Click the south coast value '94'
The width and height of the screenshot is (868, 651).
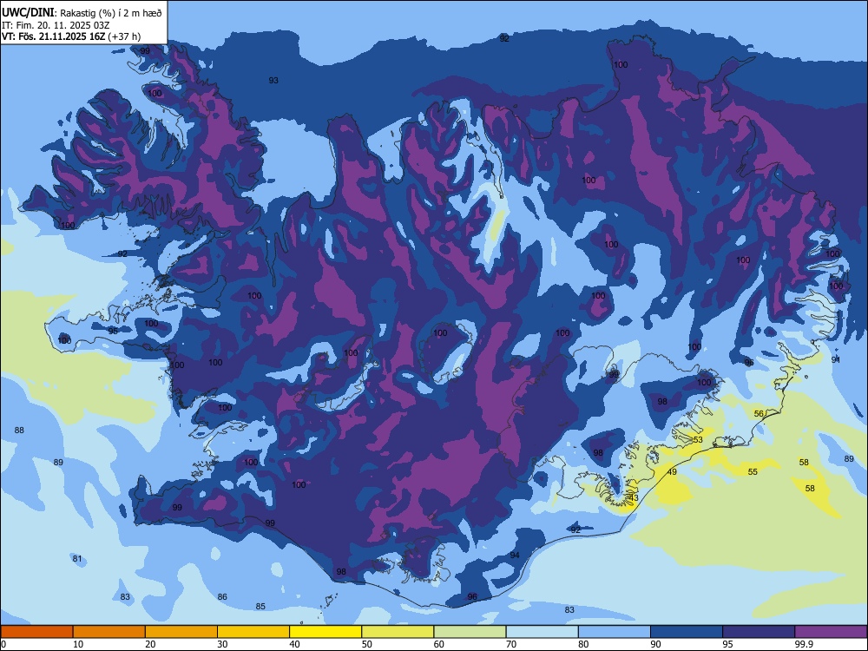pyautogui.click(x=515, y=555)
